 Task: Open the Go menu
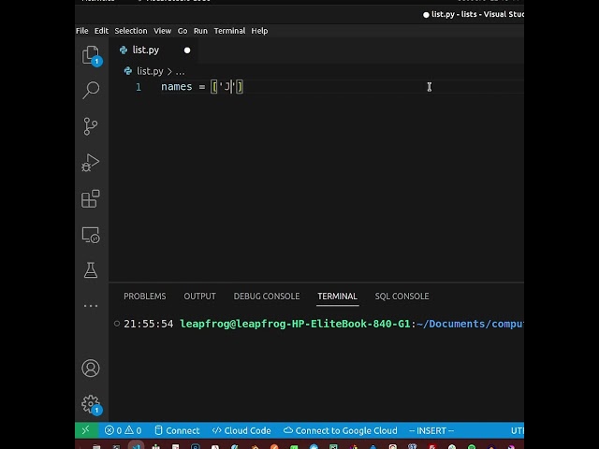183,31
